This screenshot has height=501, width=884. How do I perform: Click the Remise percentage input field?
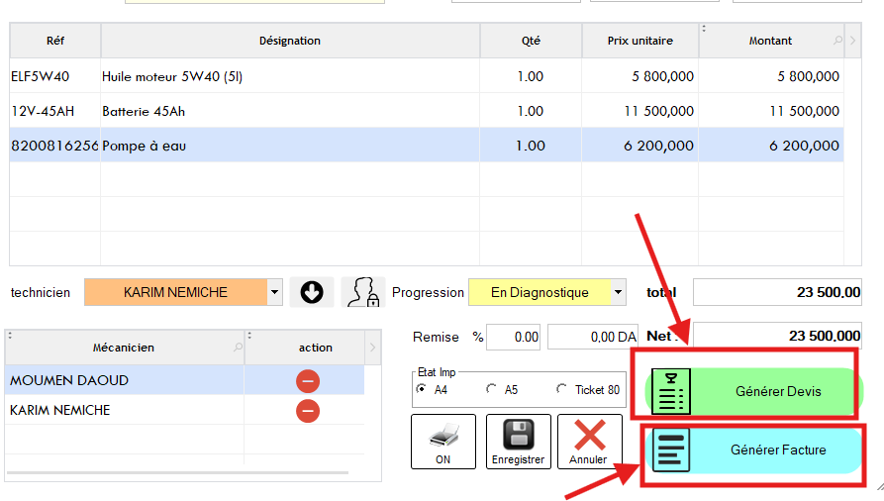tap(513, 338)
